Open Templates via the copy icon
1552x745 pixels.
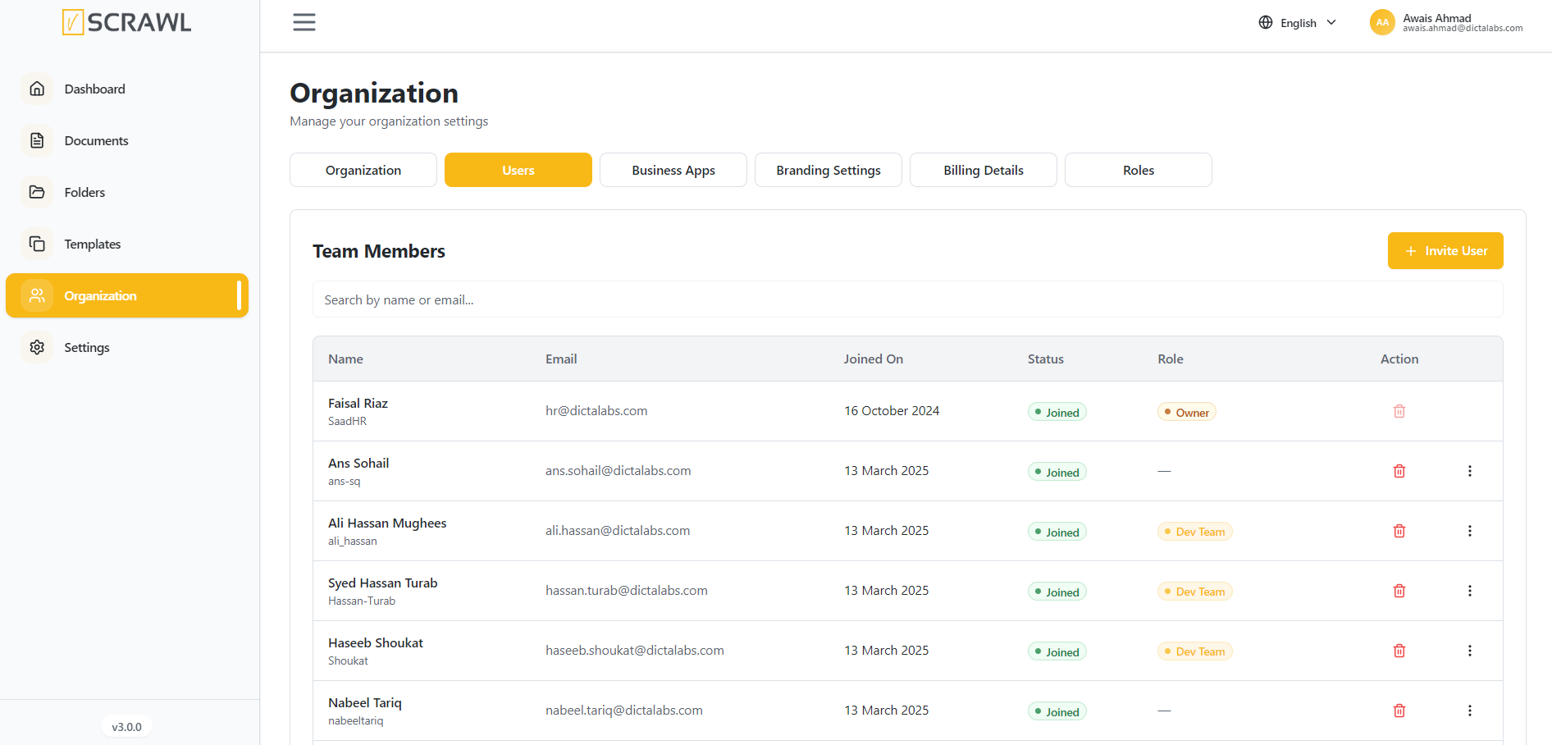pyautogui.click(x=37, y=244)
